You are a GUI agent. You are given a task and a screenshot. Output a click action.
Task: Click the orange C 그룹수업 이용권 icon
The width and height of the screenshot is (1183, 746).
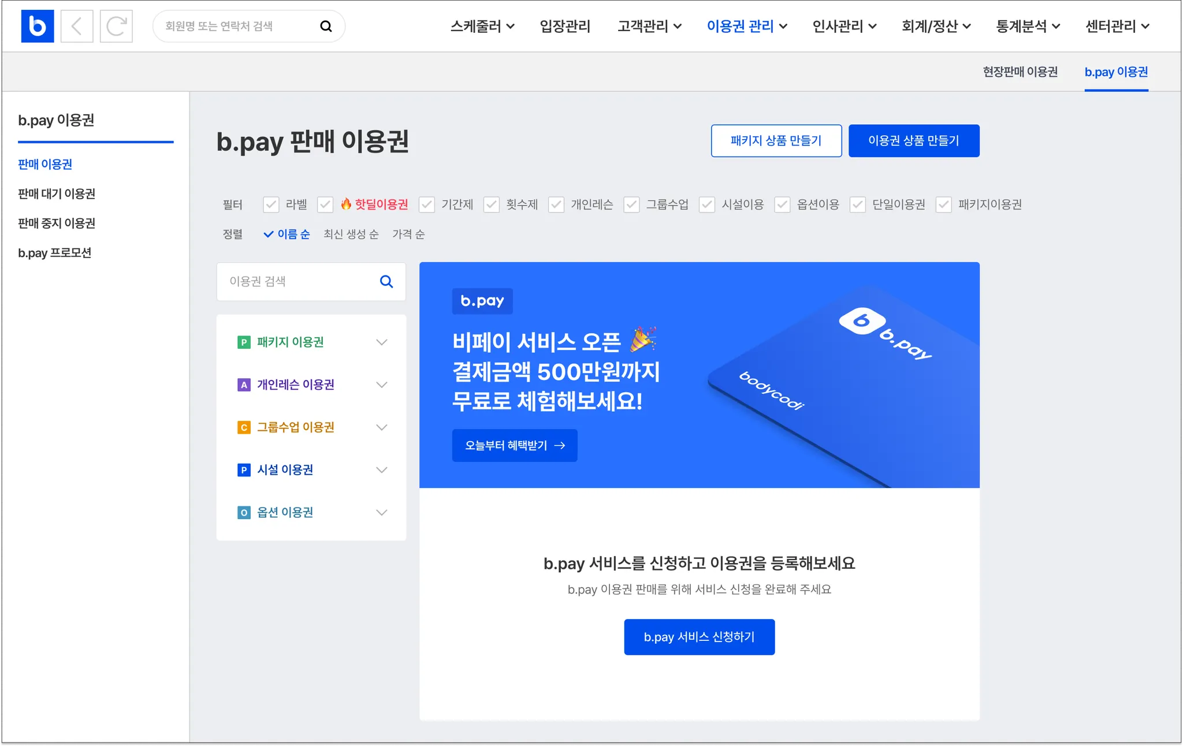coord(244,428)
